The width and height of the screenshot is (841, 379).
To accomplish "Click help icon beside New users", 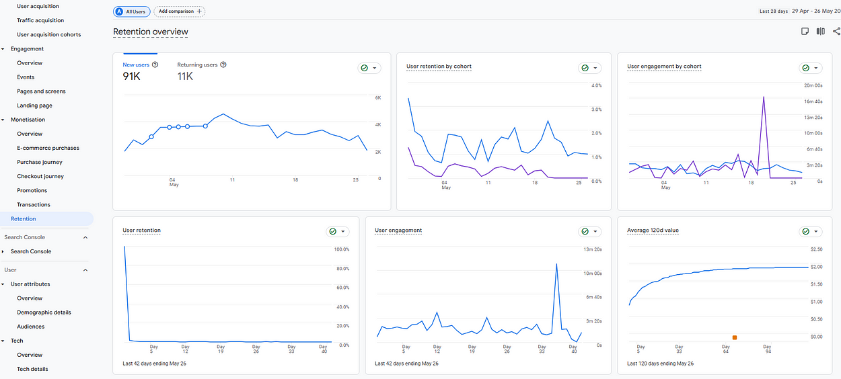I will click(x=155, y=65).
